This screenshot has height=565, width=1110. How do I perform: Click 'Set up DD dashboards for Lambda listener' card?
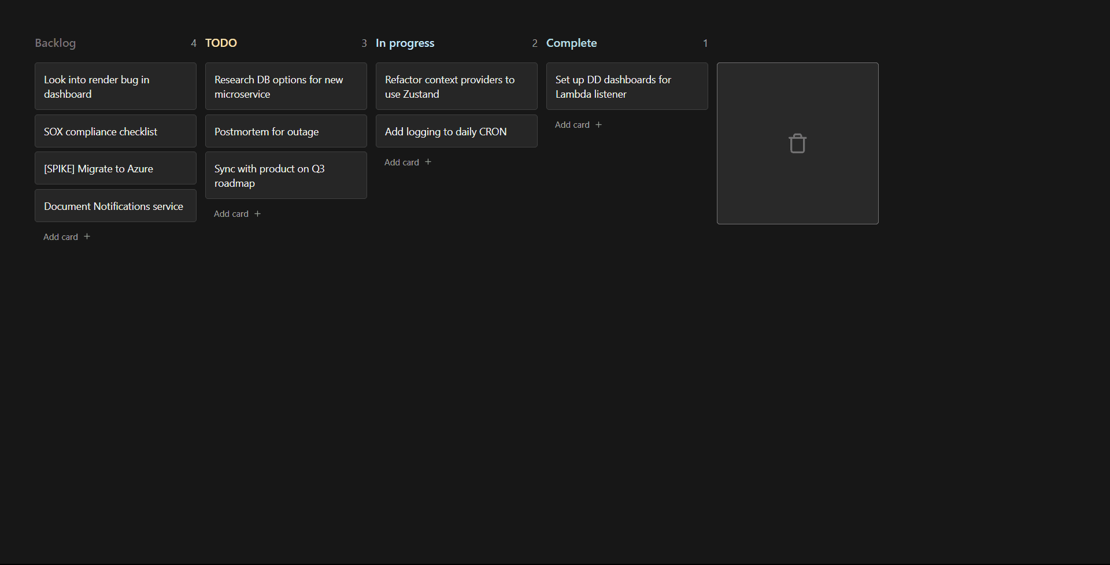pos(627,87)
